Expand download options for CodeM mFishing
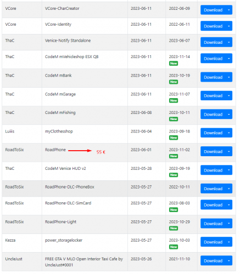The width and height of the screenshot is (240, 274). pyautogui.click(x=229, y=115)
